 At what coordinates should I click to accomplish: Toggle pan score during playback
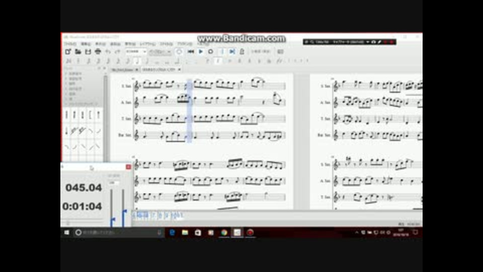coord(232,51)
